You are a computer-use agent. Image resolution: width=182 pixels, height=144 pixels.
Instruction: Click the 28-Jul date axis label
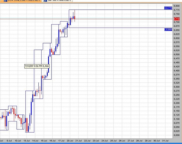coord(139,141)
